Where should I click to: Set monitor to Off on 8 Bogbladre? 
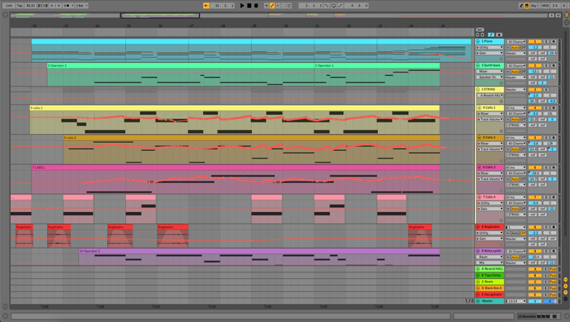523,233
